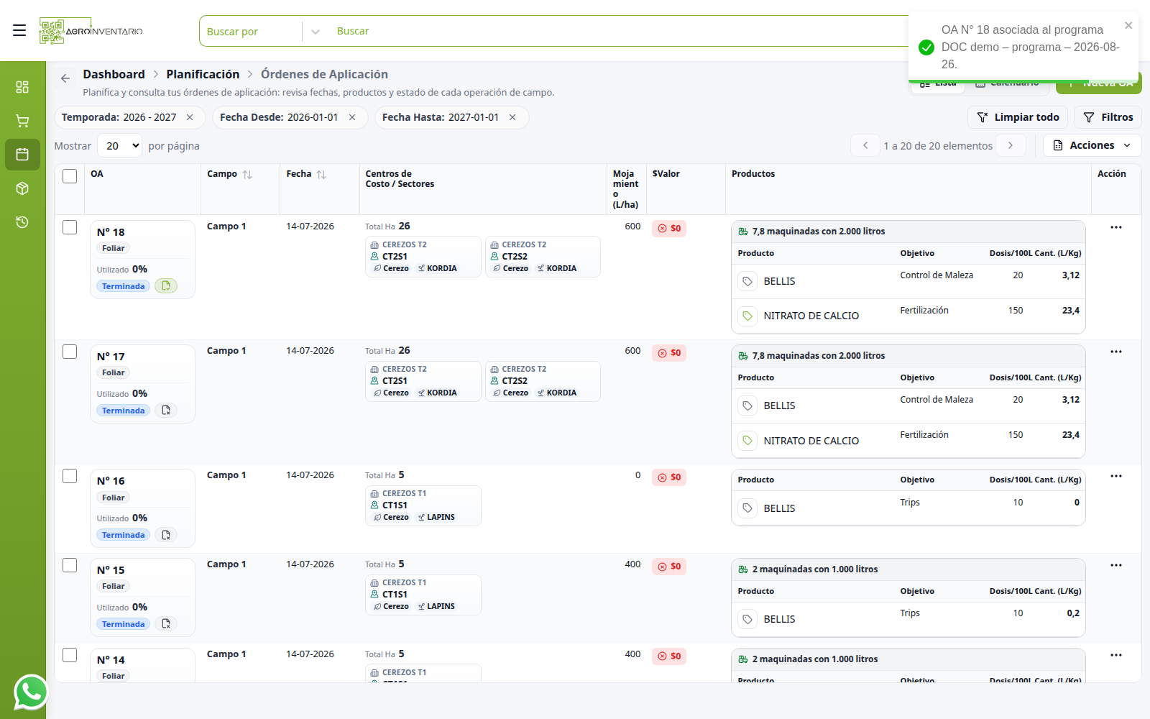The image size is (1150, 719).
Task: Open row actions menu for OA N° 15
Action: [1116, 565]
